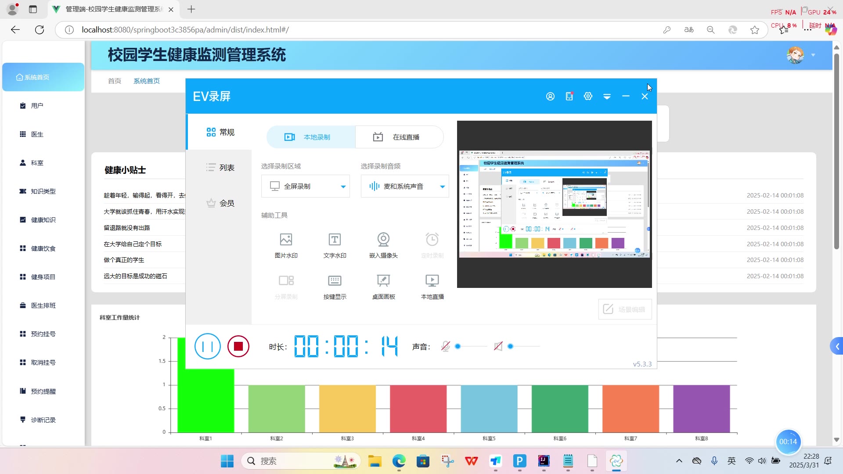The image size is (843, 474).
Task: Click the EV录屏 user account icon
Action: coord(550,97)
